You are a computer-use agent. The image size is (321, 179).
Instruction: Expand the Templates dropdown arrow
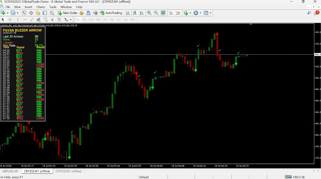tap(210, 13)
